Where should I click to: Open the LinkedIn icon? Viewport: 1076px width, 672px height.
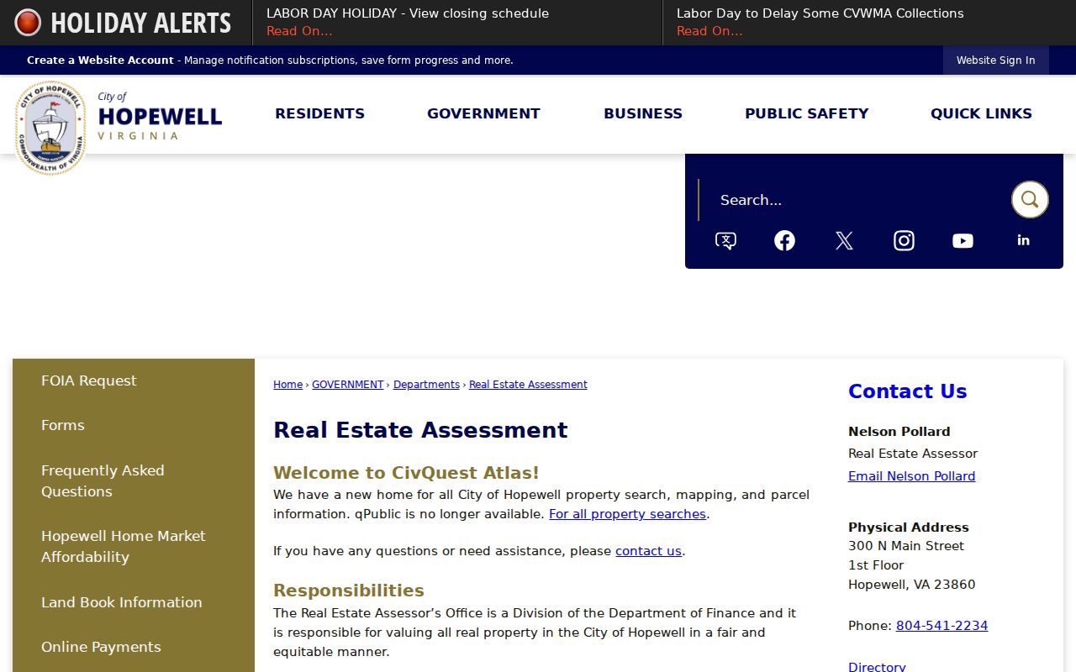tap(1023, 240)
